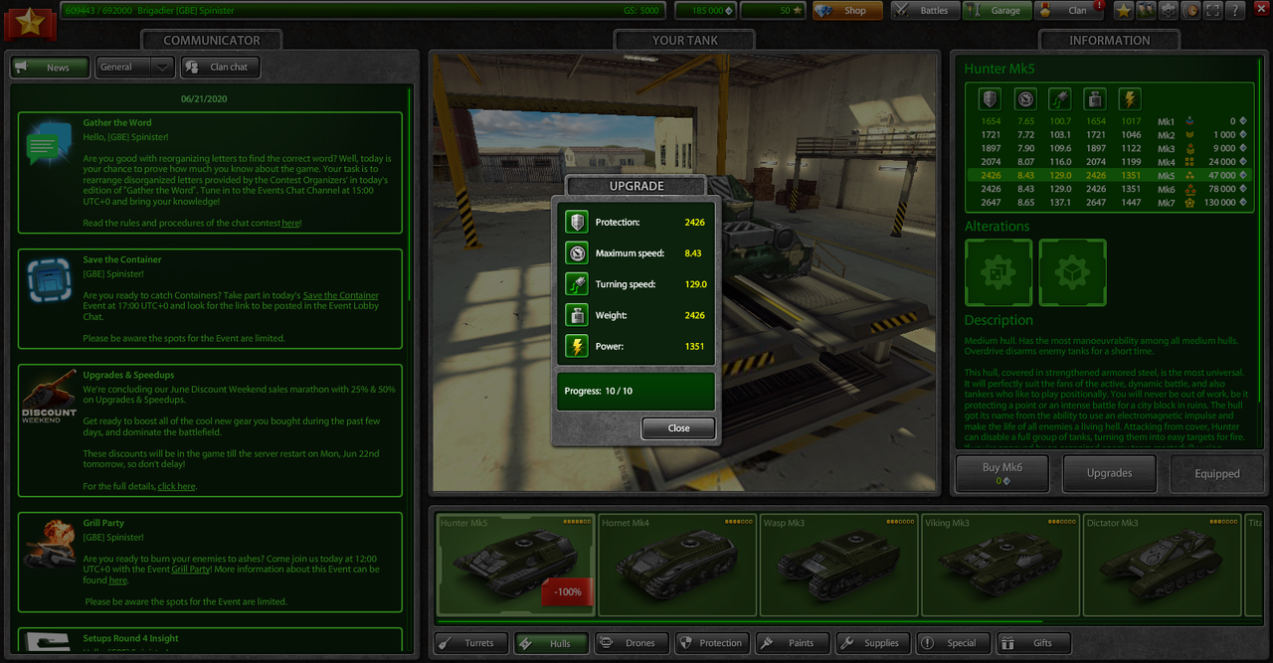Follow the 'click here' discount details link
1273x663 pixels.
coord(176,487)
